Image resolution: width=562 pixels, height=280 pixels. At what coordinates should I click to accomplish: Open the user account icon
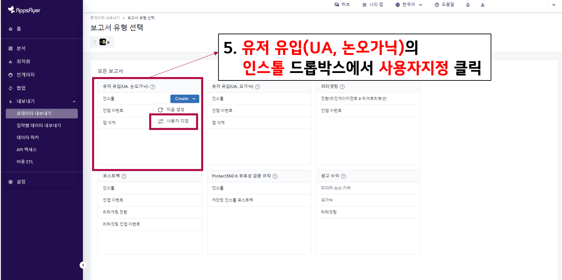(482, 5)
